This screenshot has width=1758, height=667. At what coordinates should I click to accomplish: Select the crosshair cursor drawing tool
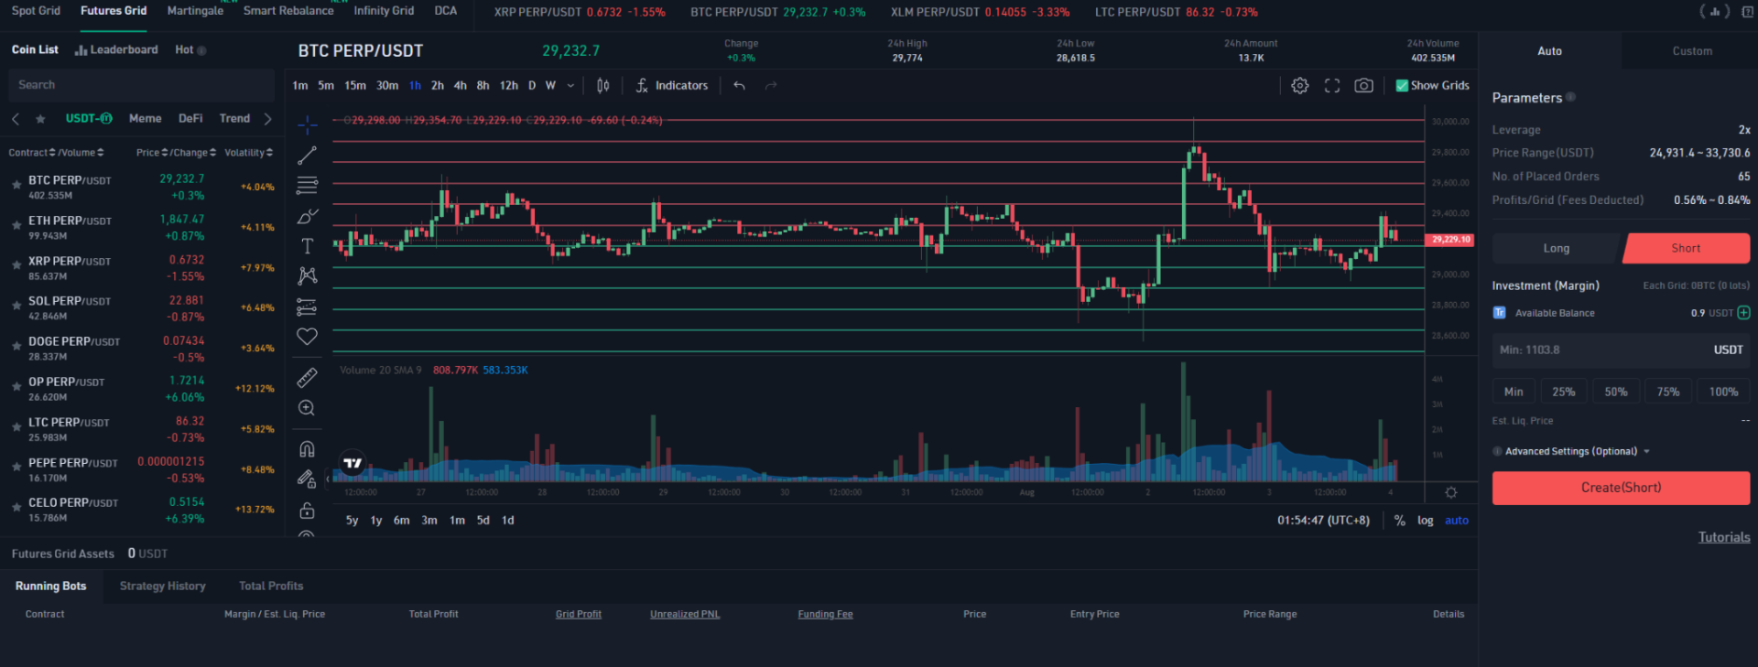[x=307, y=125]
